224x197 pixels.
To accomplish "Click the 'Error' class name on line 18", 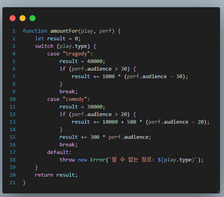I will pyautogui.click(x=98, y=160).
